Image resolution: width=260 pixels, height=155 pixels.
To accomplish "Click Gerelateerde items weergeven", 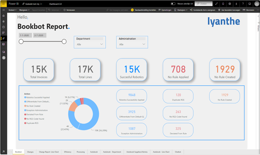I will coord(202,10).
